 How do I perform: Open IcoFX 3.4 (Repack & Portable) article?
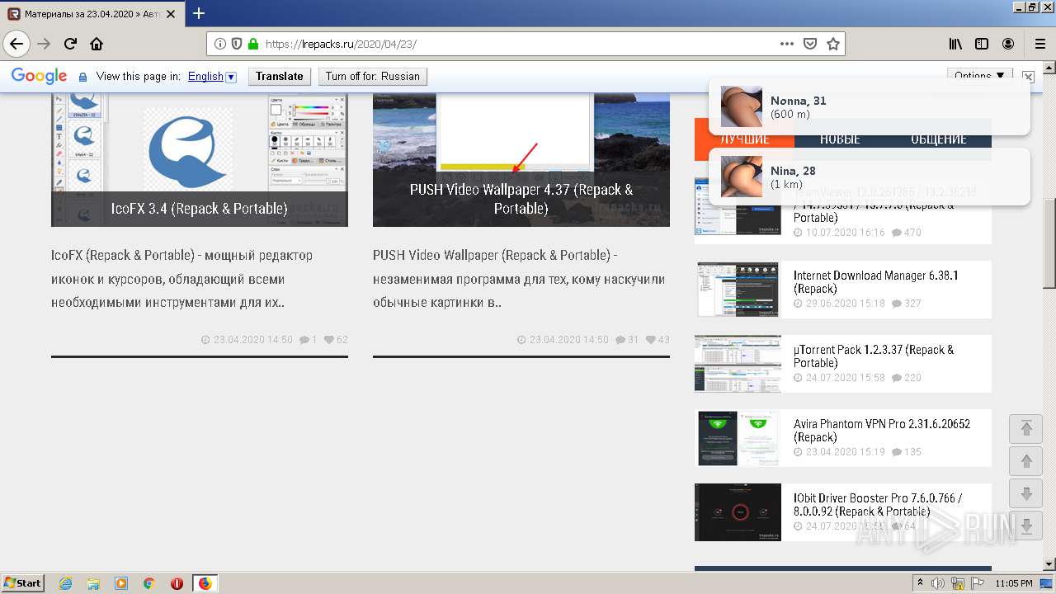(x=200, y=209)
